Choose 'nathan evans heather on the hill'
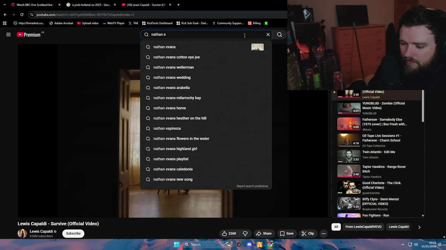Viewport: 446px width, 250px height. (206, 118)
